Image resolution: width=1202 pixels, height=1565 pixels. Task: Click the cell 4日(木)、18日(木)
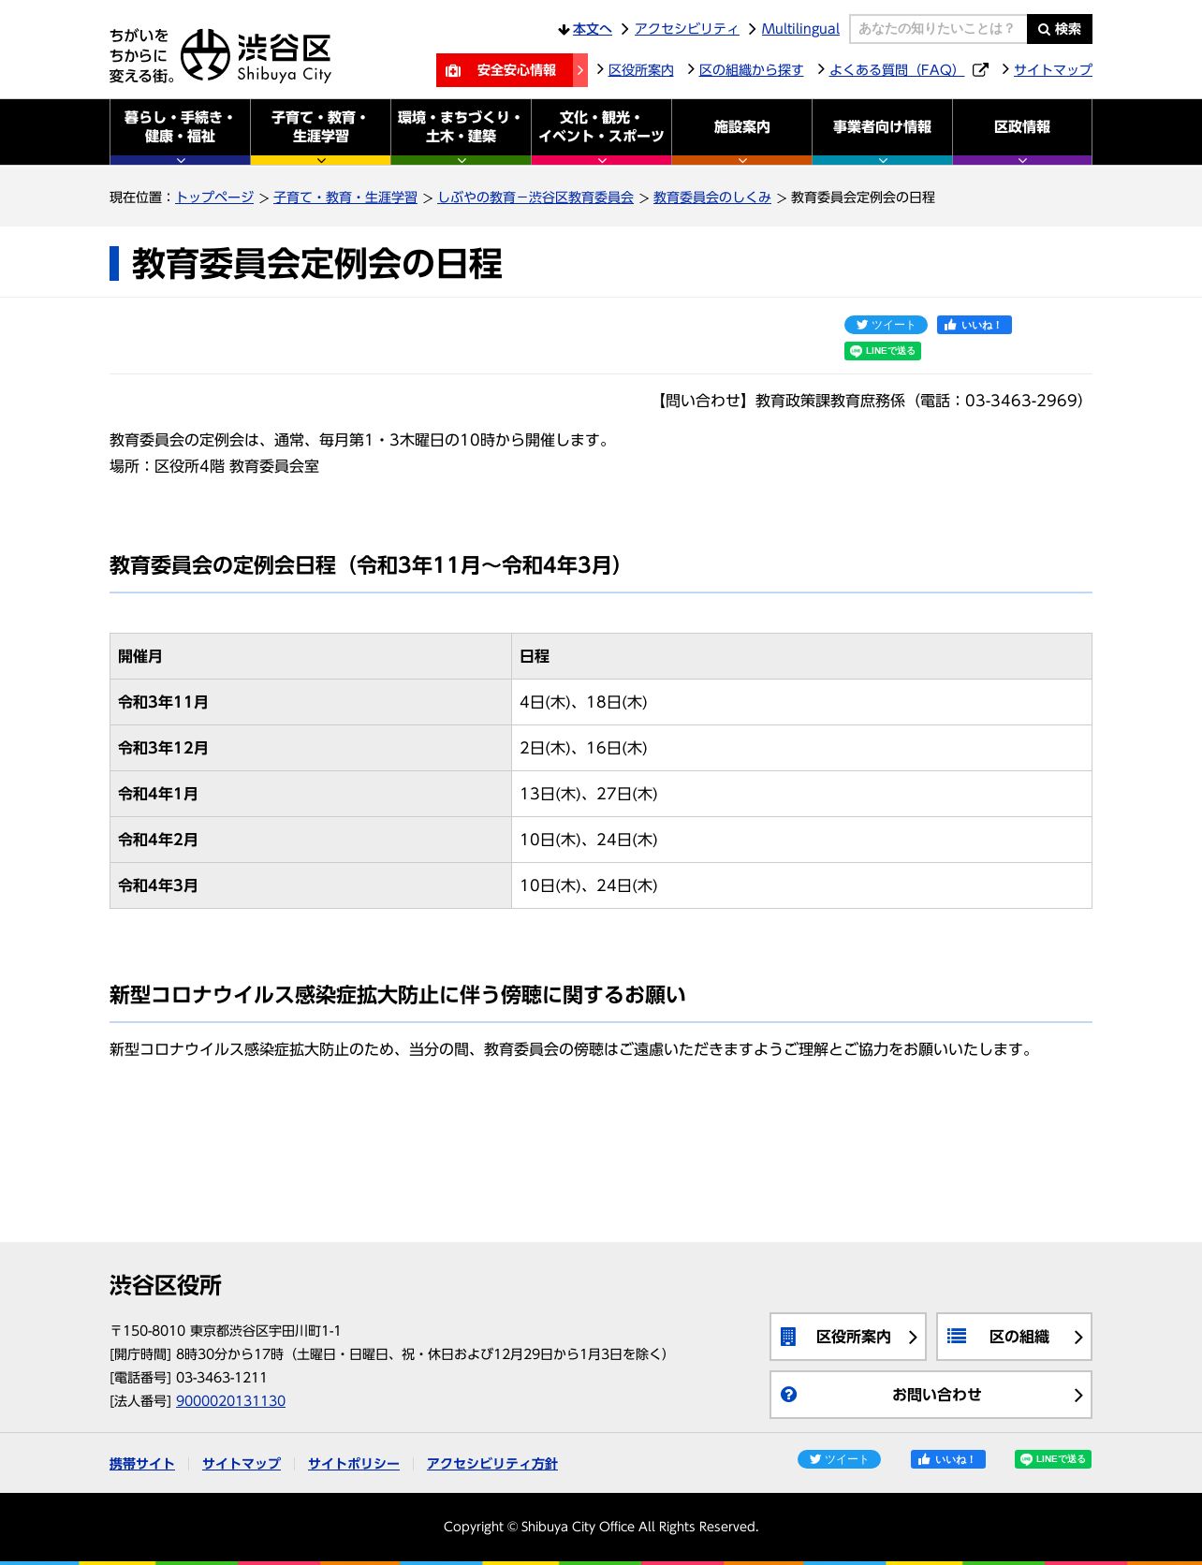(x=801, y=702)
